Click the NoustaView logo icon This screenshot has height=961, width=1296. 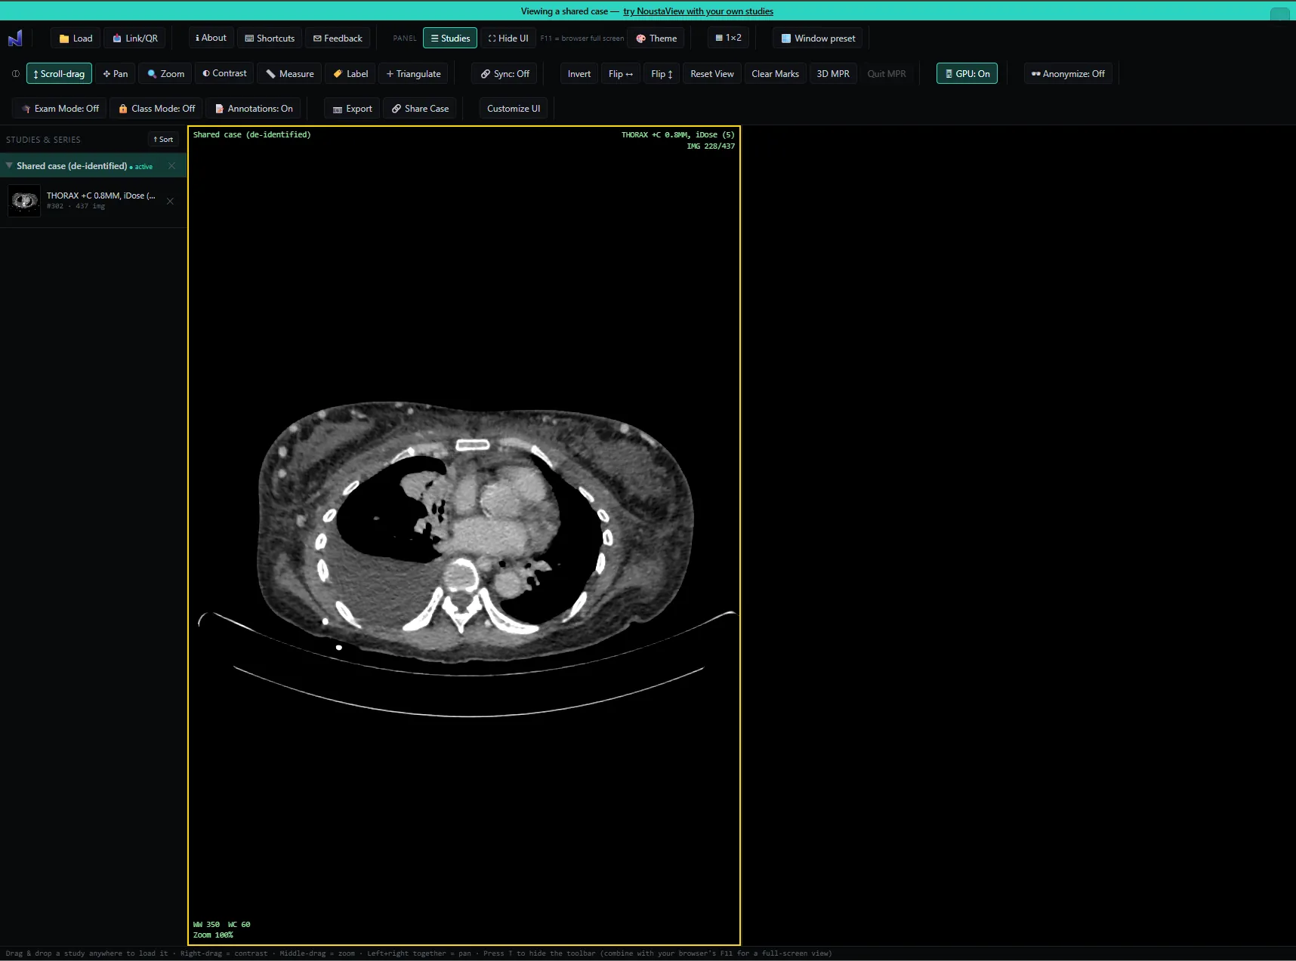tap(15, 38)
